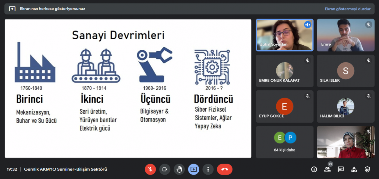379x179 pixels.
Task: Toggle the camera button
Action: (x=165, y=169)
